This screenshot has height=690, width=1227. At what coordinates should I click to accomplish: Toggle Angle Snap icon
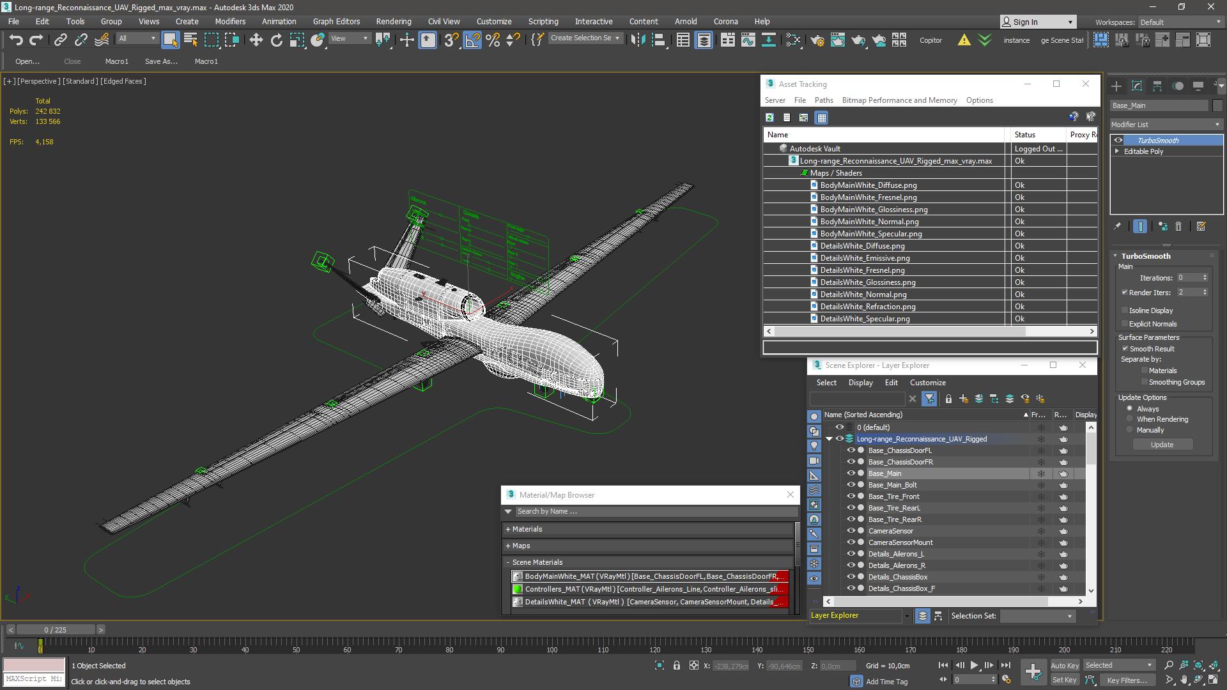[472, 40]
